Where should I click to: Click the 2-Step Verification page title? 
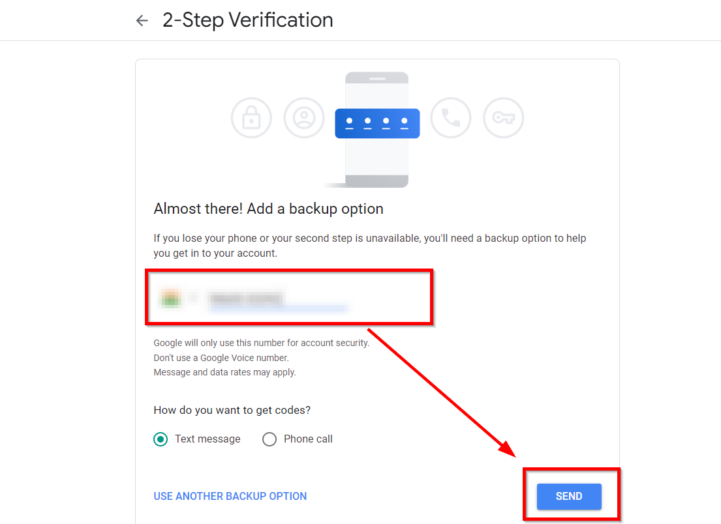248,20
